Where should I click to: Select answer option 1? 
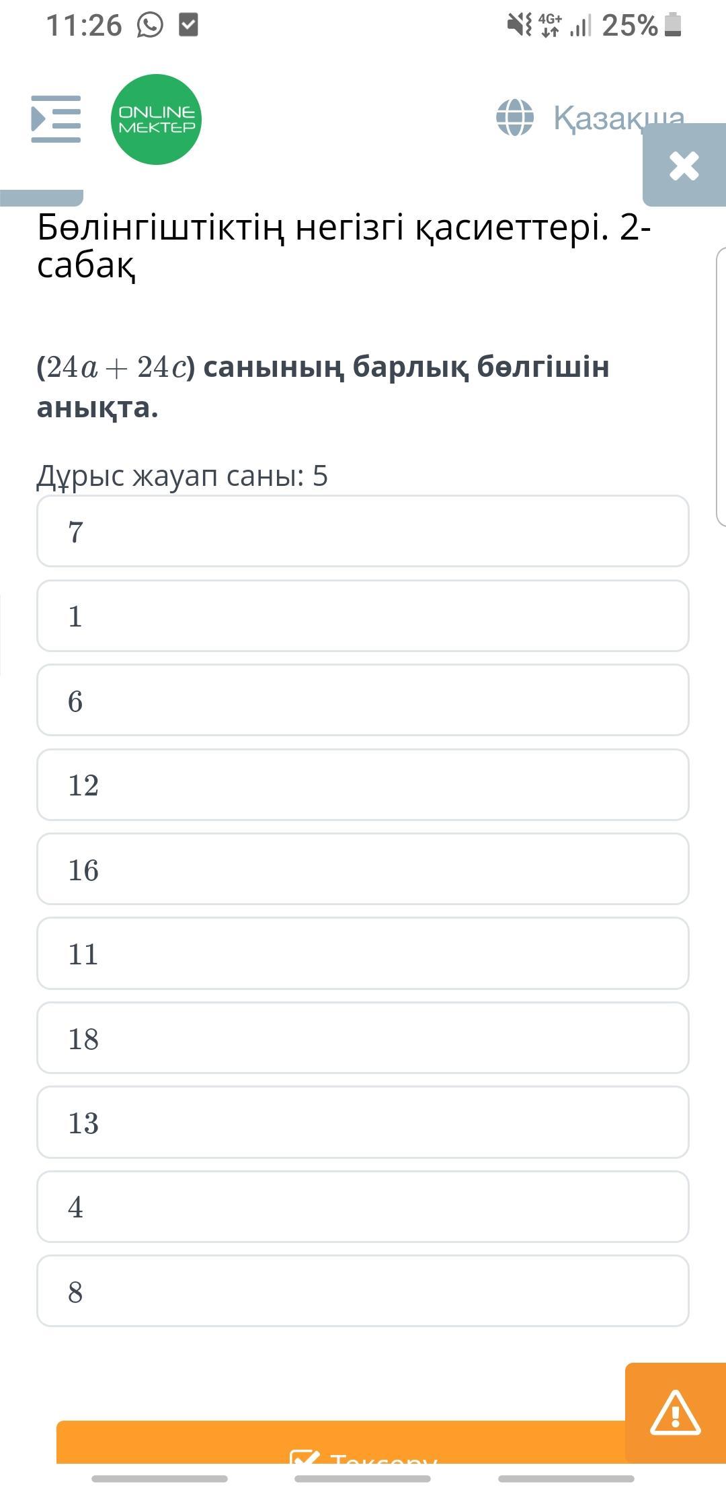363,616
